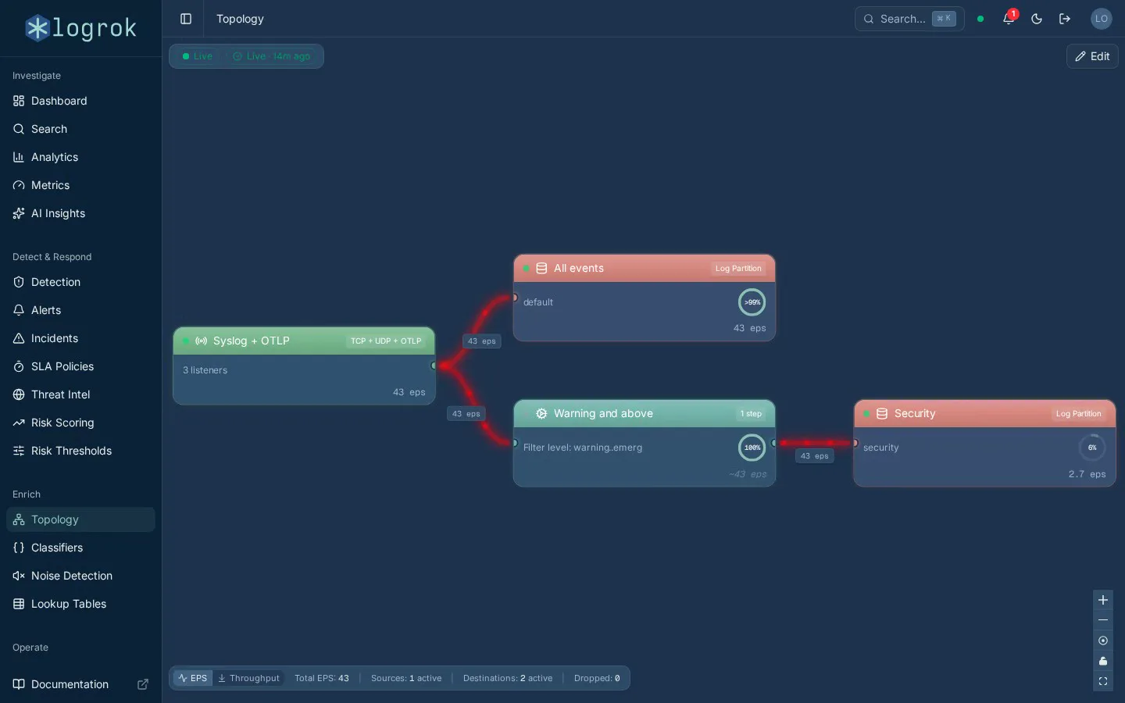Select the Syslog + OTLP source node
The height and width of the screenshot is (703, 1125).
304,366
